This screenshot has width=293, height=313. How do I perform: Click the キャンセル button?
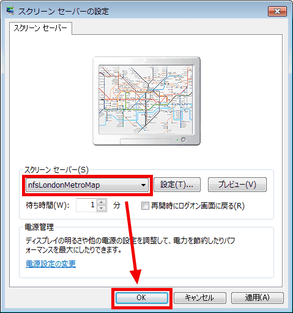coord(199,298)
